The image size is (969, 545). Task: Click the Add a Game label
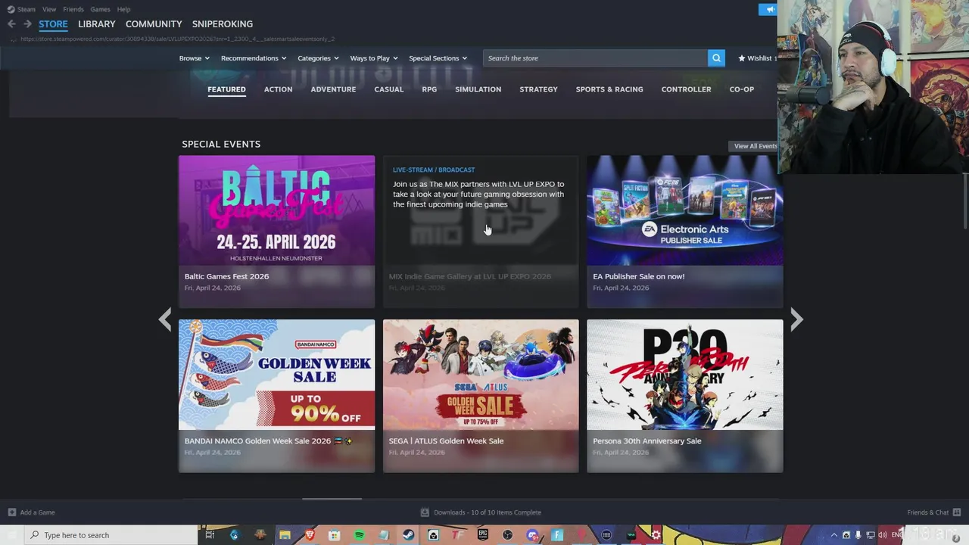point(38,512)
